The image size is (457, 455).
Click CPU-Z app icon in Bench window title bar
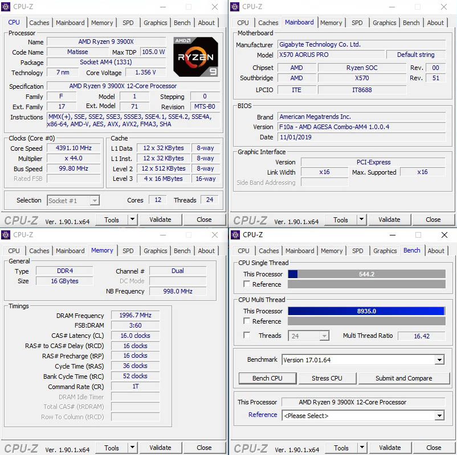tap(235, 234)
